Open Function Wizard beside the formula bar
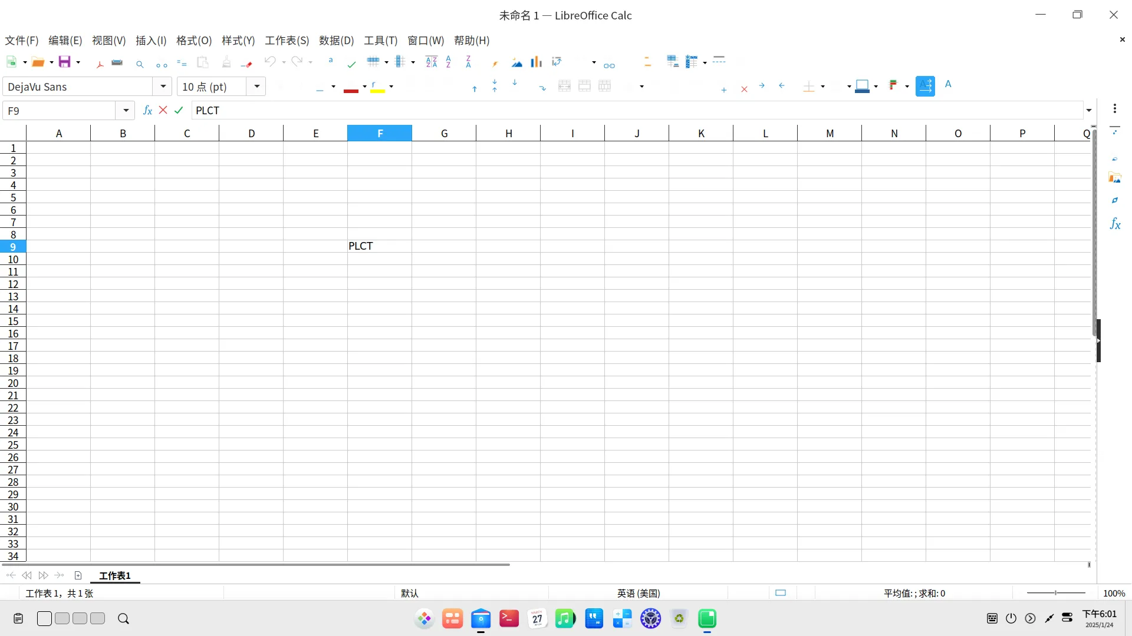This screenshot has height=636, width=1132. tap(147, 110)
